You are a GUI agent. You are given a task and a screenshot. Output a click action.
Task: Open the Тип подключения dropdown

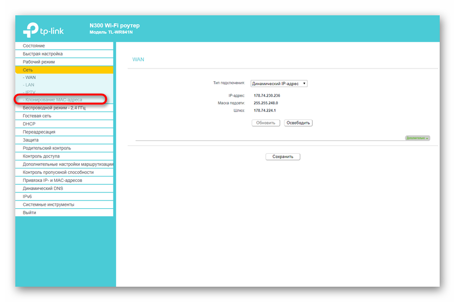click(x=279, y=84)
